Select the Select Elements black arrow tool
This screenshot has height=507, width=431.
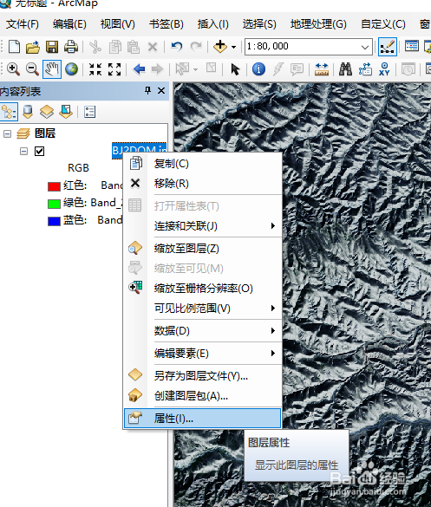[235, 69]
